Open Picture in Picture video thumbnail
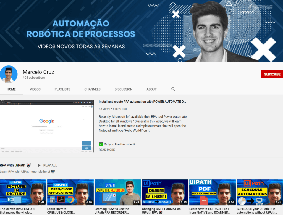This screenshot has height=215, width=283. point(23,192)
